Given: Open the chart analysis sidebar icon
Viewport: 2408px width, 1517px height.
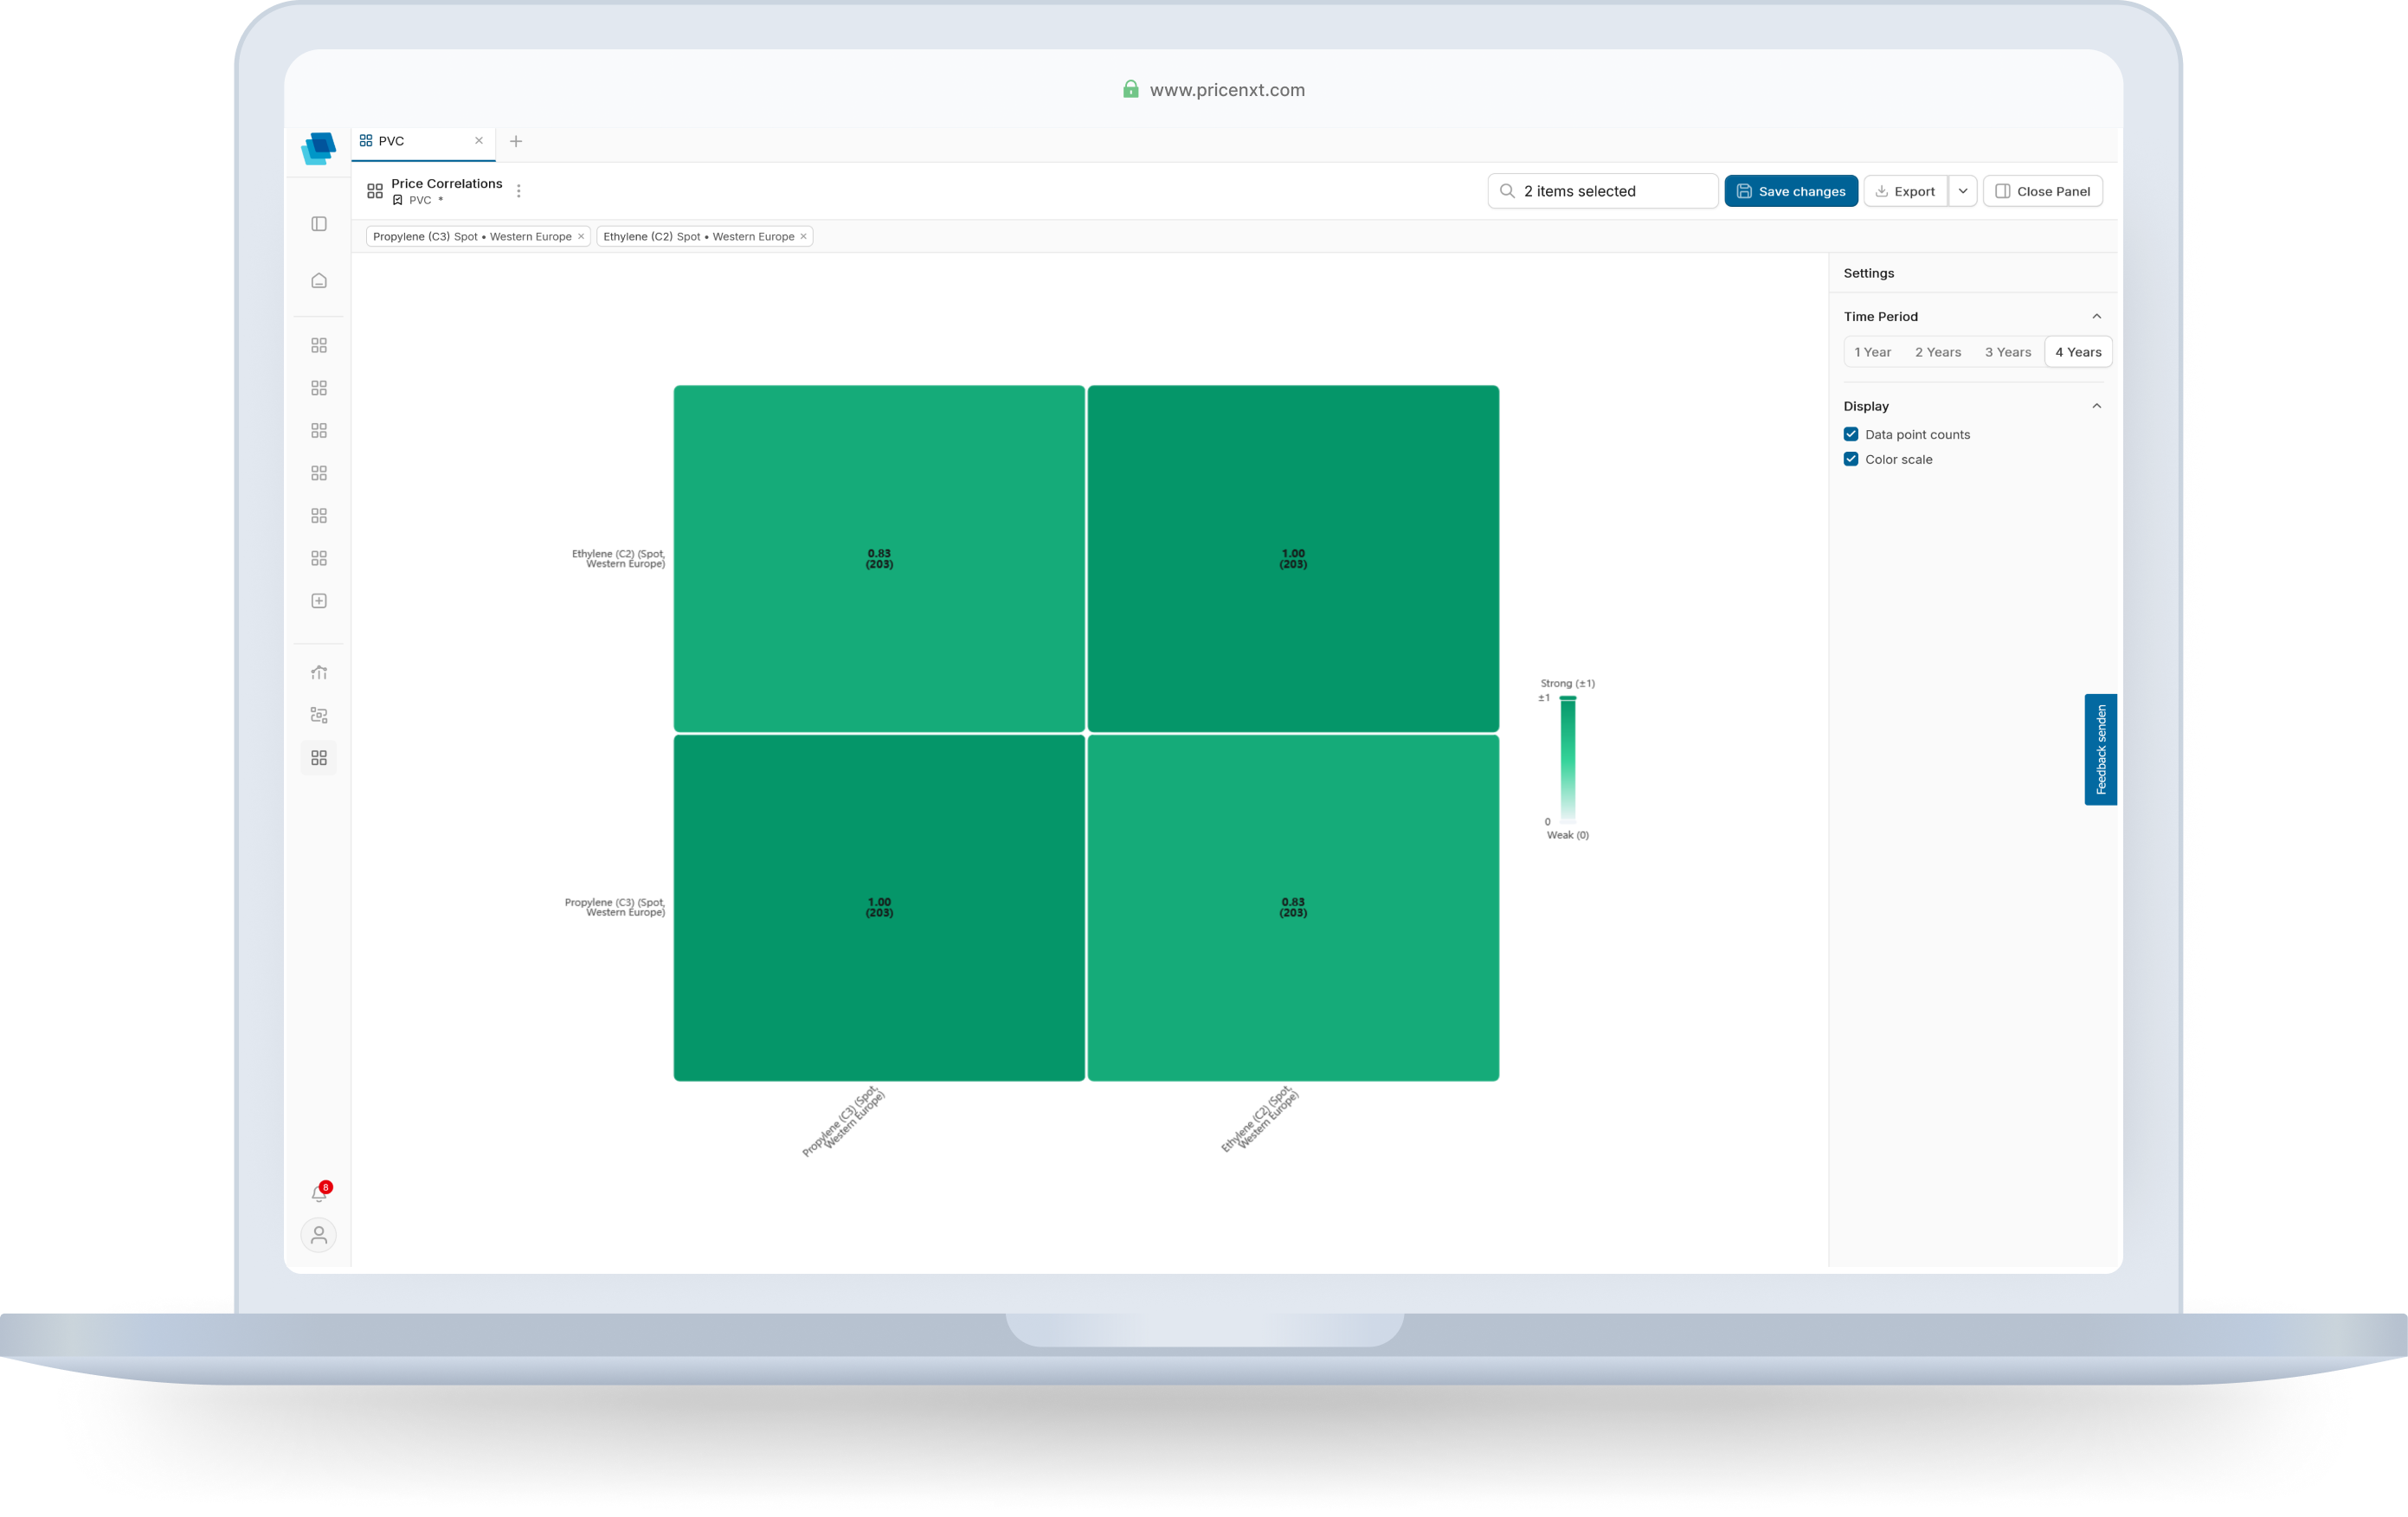Looking at the screenshot, I should [319, 673].
